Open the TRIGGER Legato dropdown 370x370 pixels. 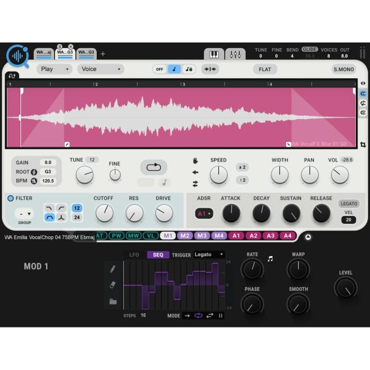pos(208,254)
